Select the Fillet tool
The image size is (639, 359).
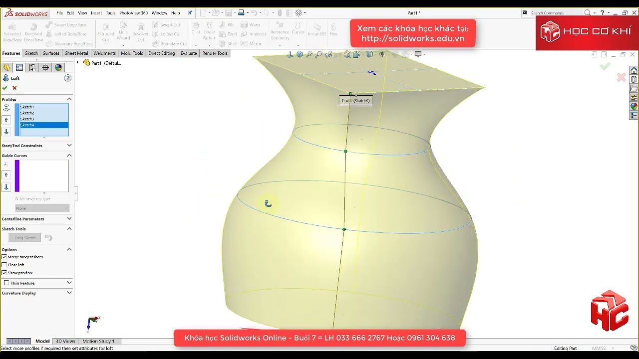(x=196, y=29)
